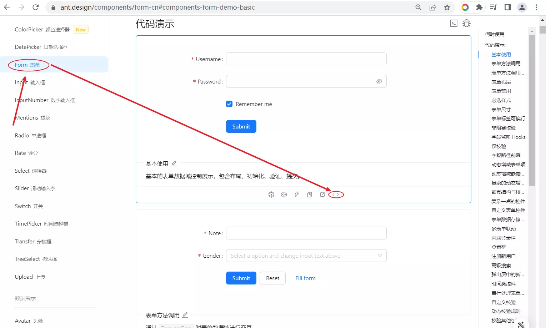Expand all code icon next to 代码演示
This screenshot has height=328, width=546.
pyautogui.click(x=454, y=23)
